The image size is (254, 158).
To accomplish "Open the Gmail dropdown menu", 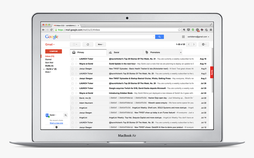I will click(x=50, y=45).
